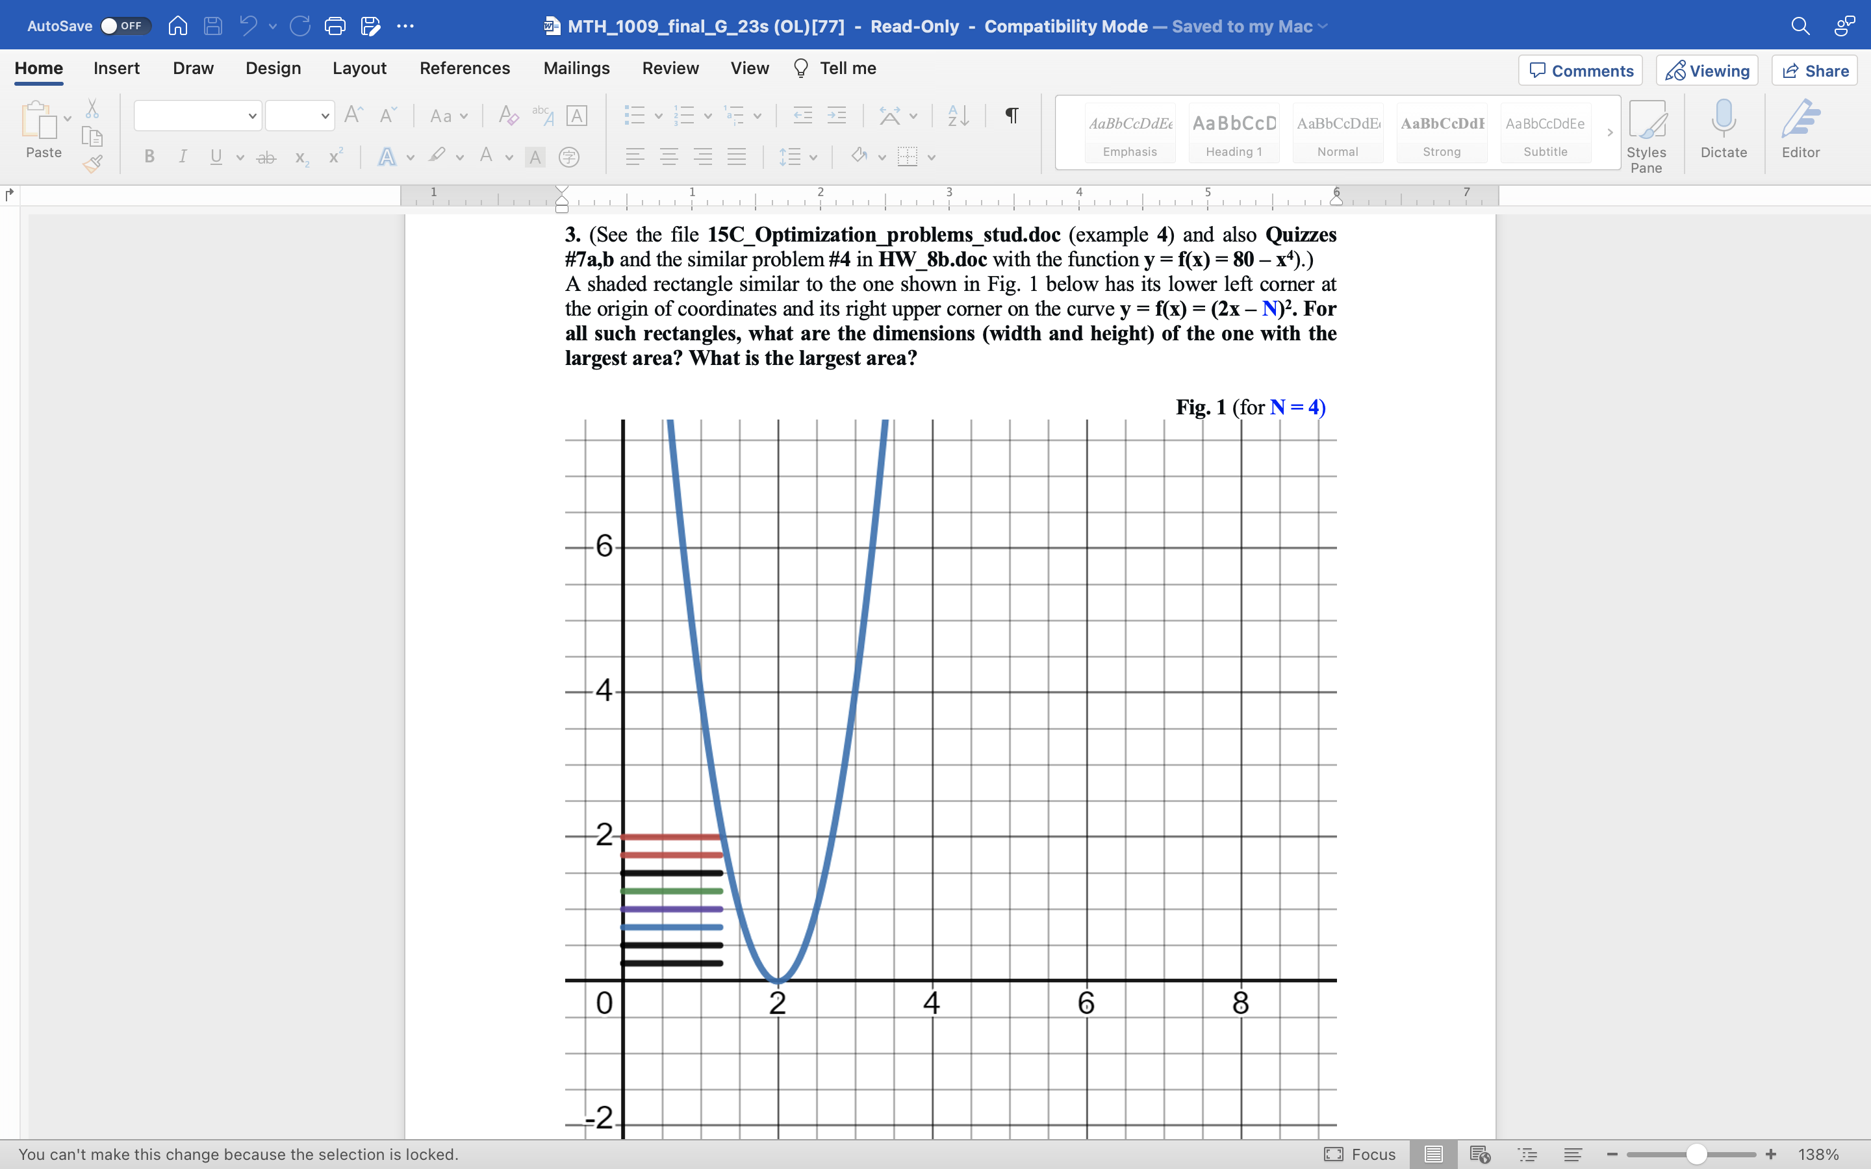Screen dimensions: 1871x1169
Task: Click the Cut scissors icon
Action: point(92,107)
